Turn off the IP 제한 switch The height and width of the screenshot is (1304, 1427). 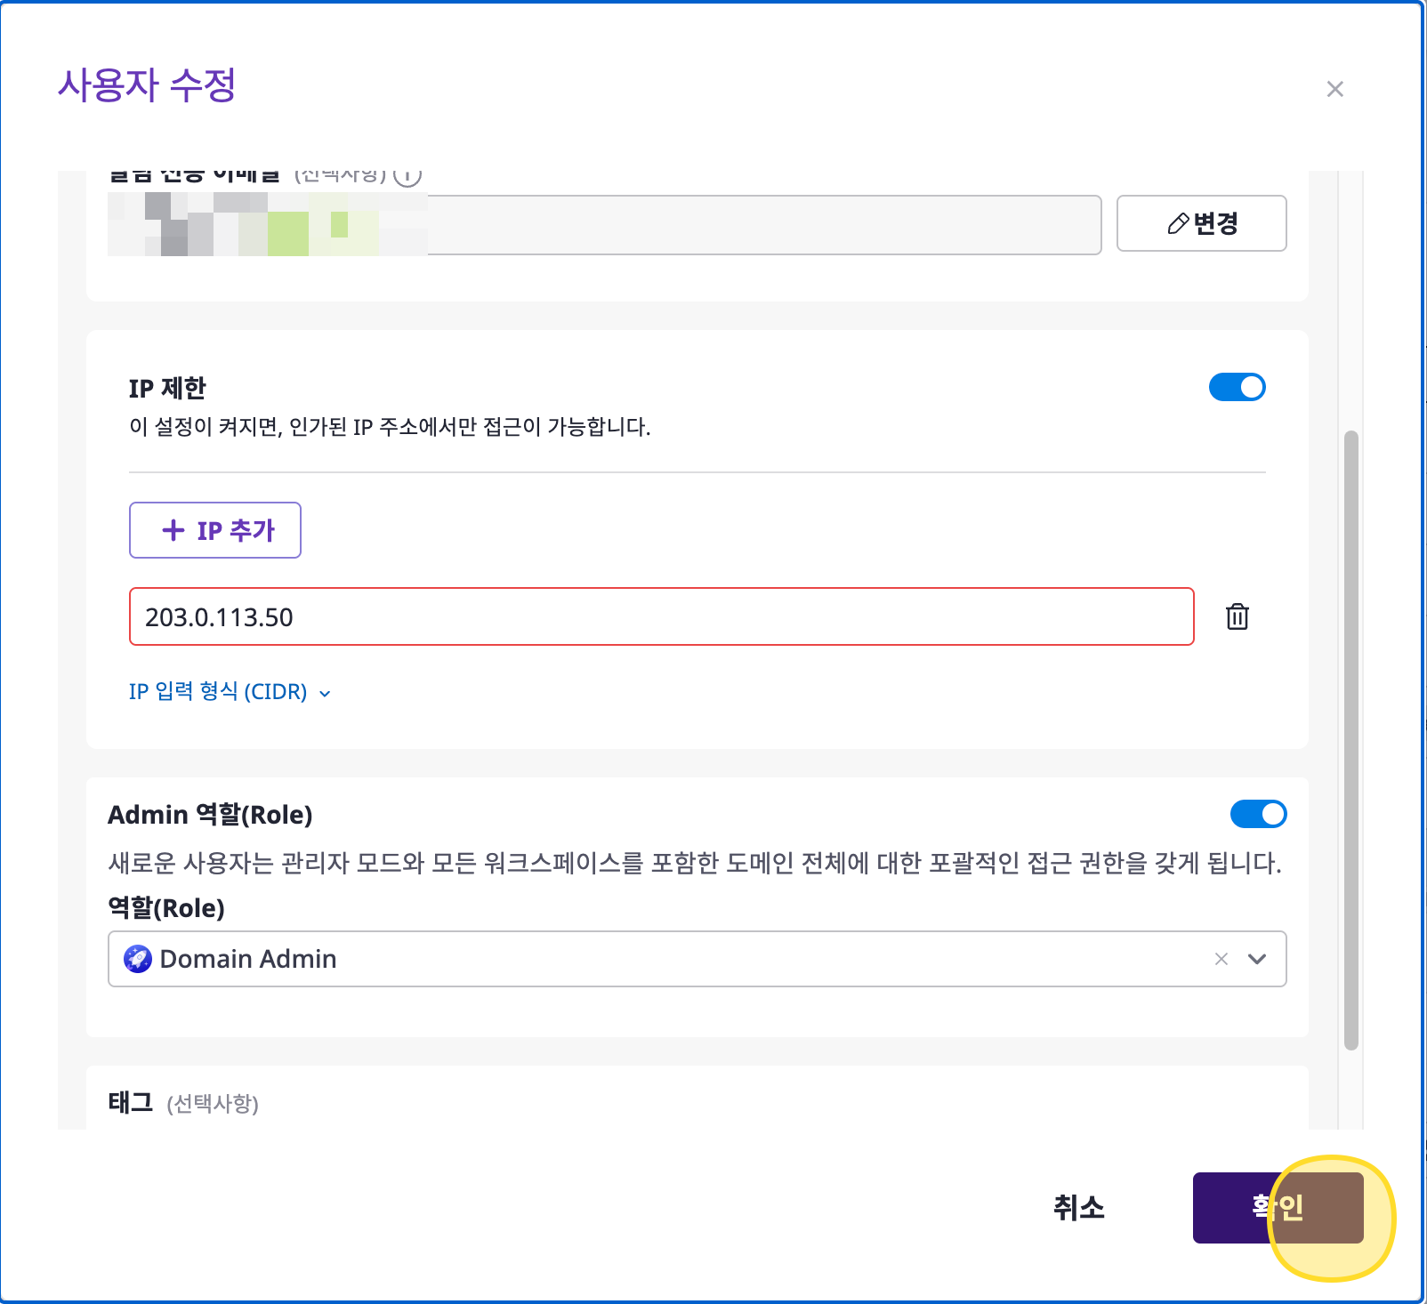[x=1237, y=387]
